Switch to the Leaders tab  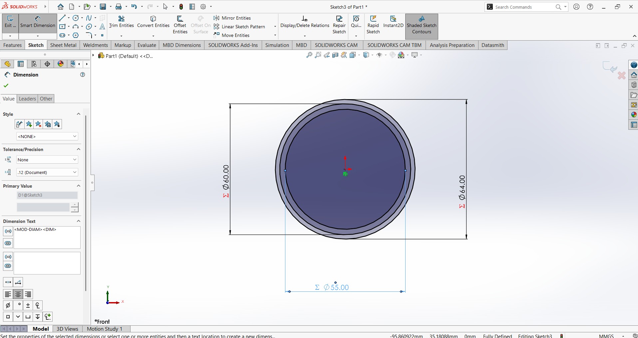[x=27, y=99]
